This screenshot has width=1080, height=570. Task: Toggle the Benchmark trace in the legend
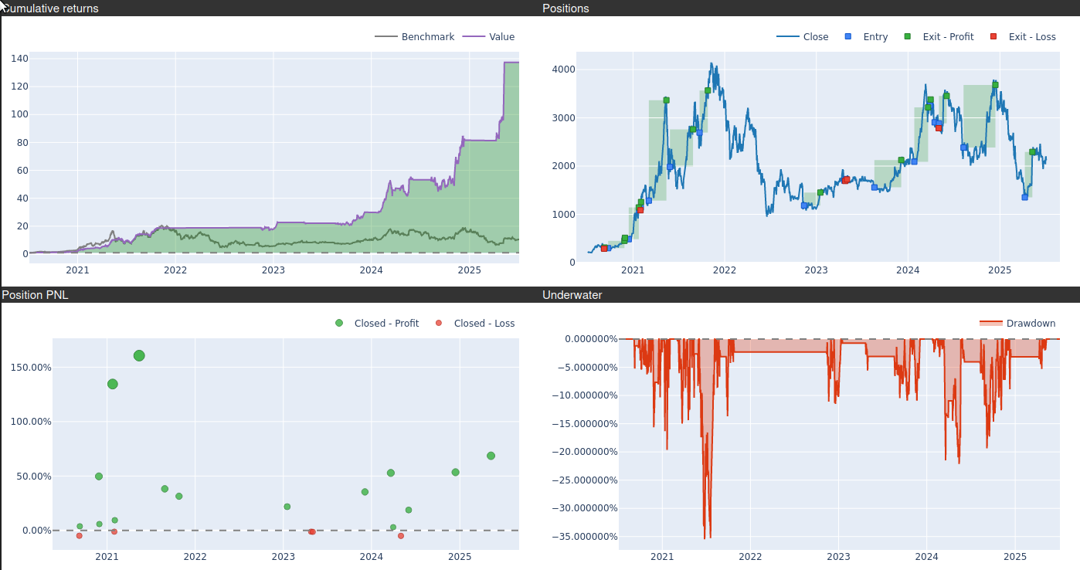[427, 37]
